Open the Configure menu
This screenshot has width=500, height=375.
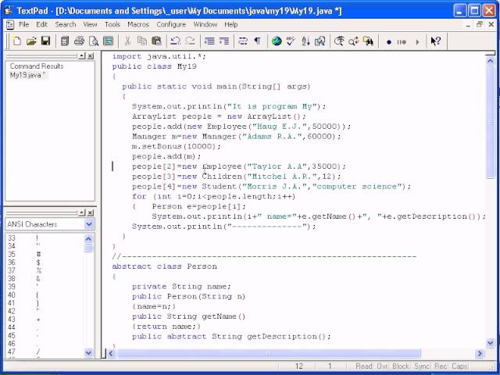[x=171, y=24]
